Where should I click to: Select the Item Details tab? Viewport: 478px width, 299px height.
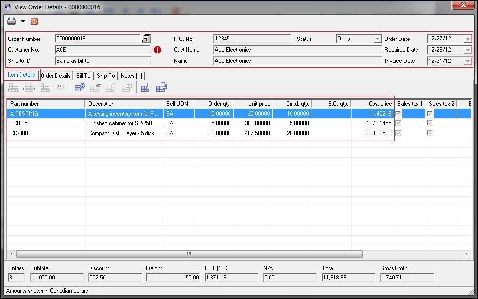(x=21, y=75)
